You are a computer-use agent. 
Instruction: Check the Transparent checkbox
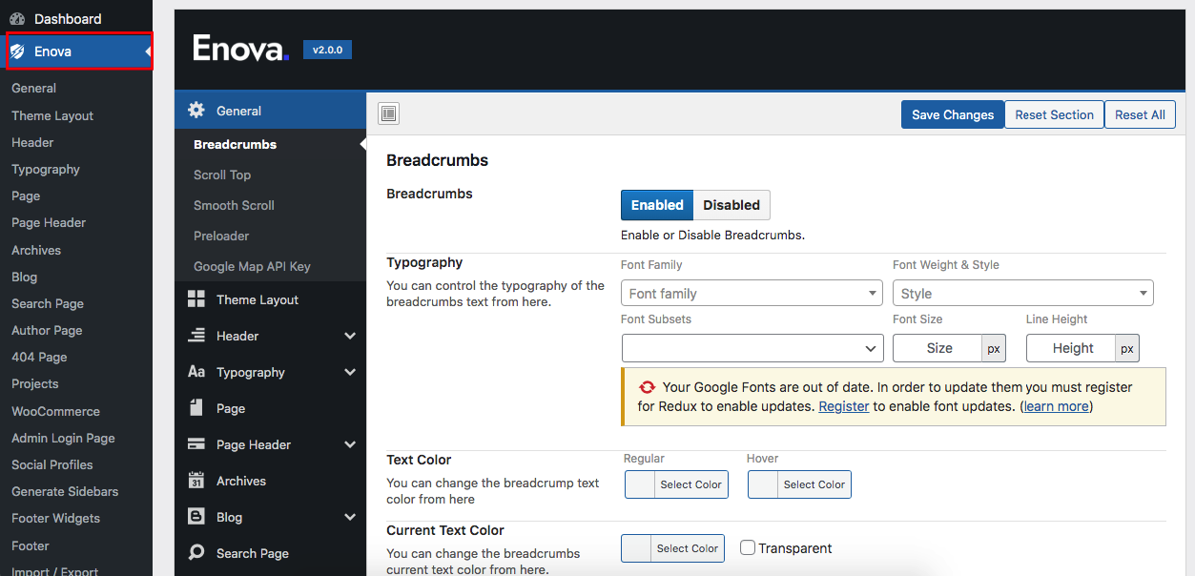[x=748, y=548]
